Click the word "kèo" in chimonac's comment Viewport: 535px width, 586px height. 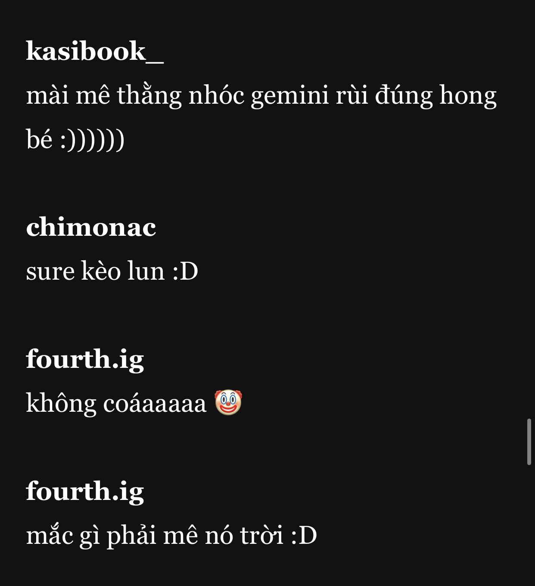point(101,271)
